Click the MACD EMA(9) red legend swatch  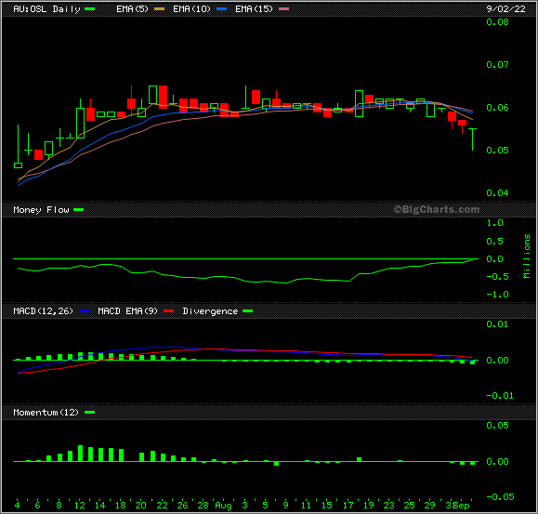169,310
